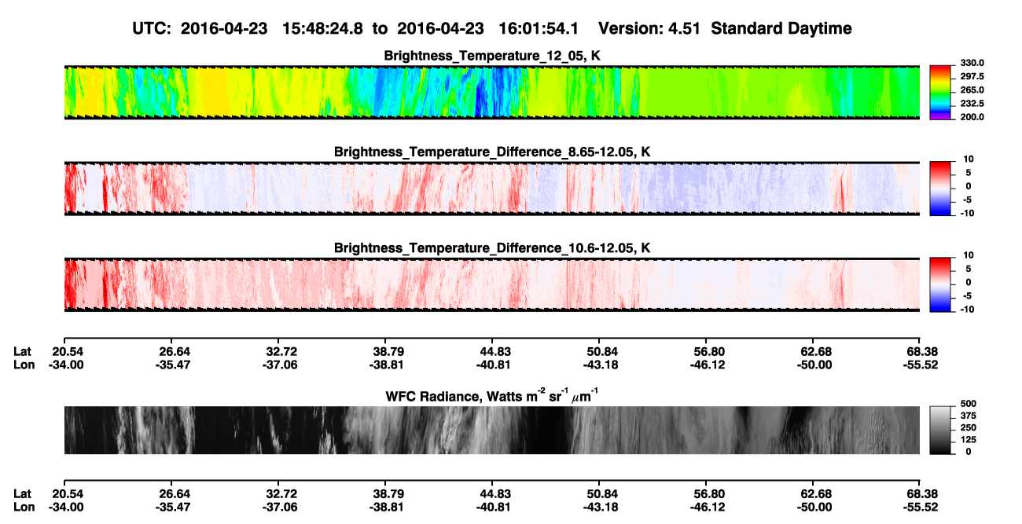Image resolution: width=1022 pixels, height=524 pixels.
Task: Select the Brightness_Temperature_Difference_8.65-12.05, K title
Action: (x=492, y=152)
